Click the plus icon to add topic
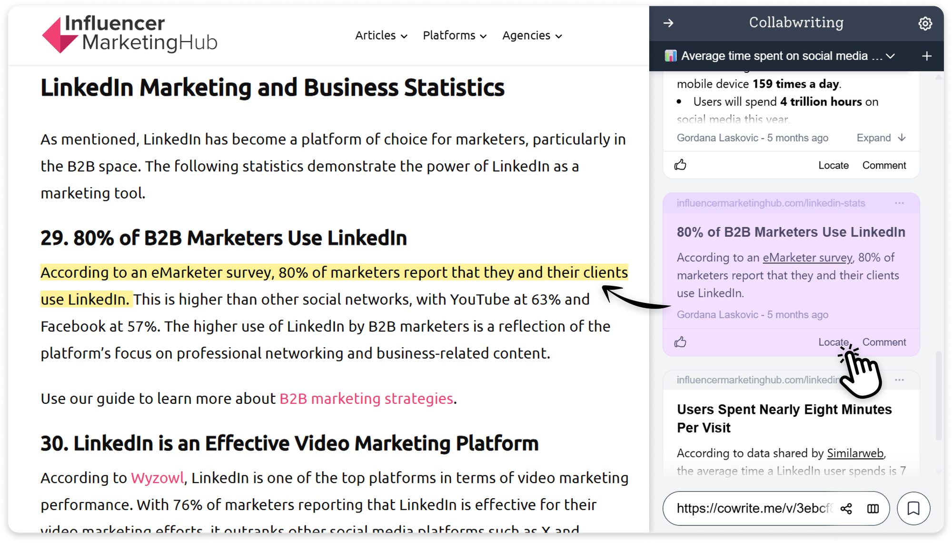This screenshot has width=952, height=543. tap(926, 56)
